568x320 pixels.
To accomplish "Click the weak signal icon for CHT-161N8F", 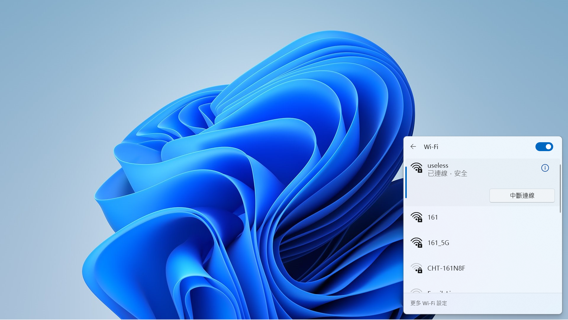I will (417, 268).
